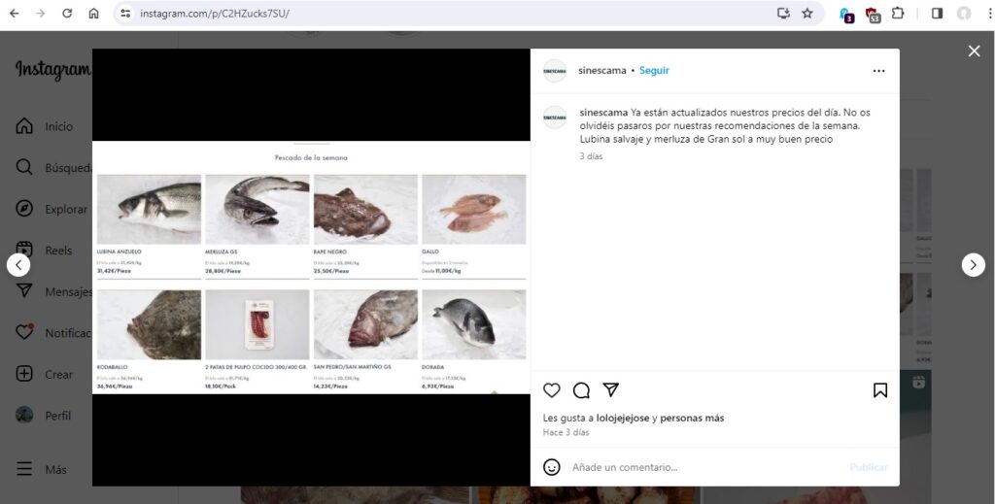Viewport: 995px width, 504px height.
Task: Save post with bookmark icon
Action: click(880, 389)
